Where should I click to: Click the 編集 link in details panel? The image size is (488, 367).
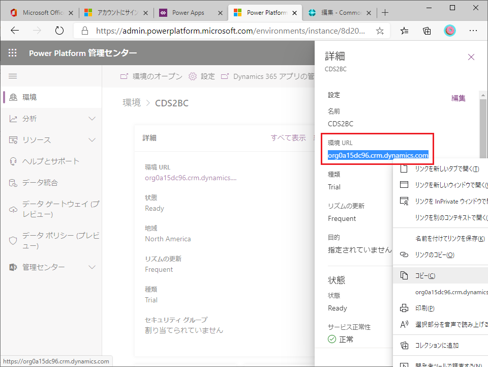[458, 98]
